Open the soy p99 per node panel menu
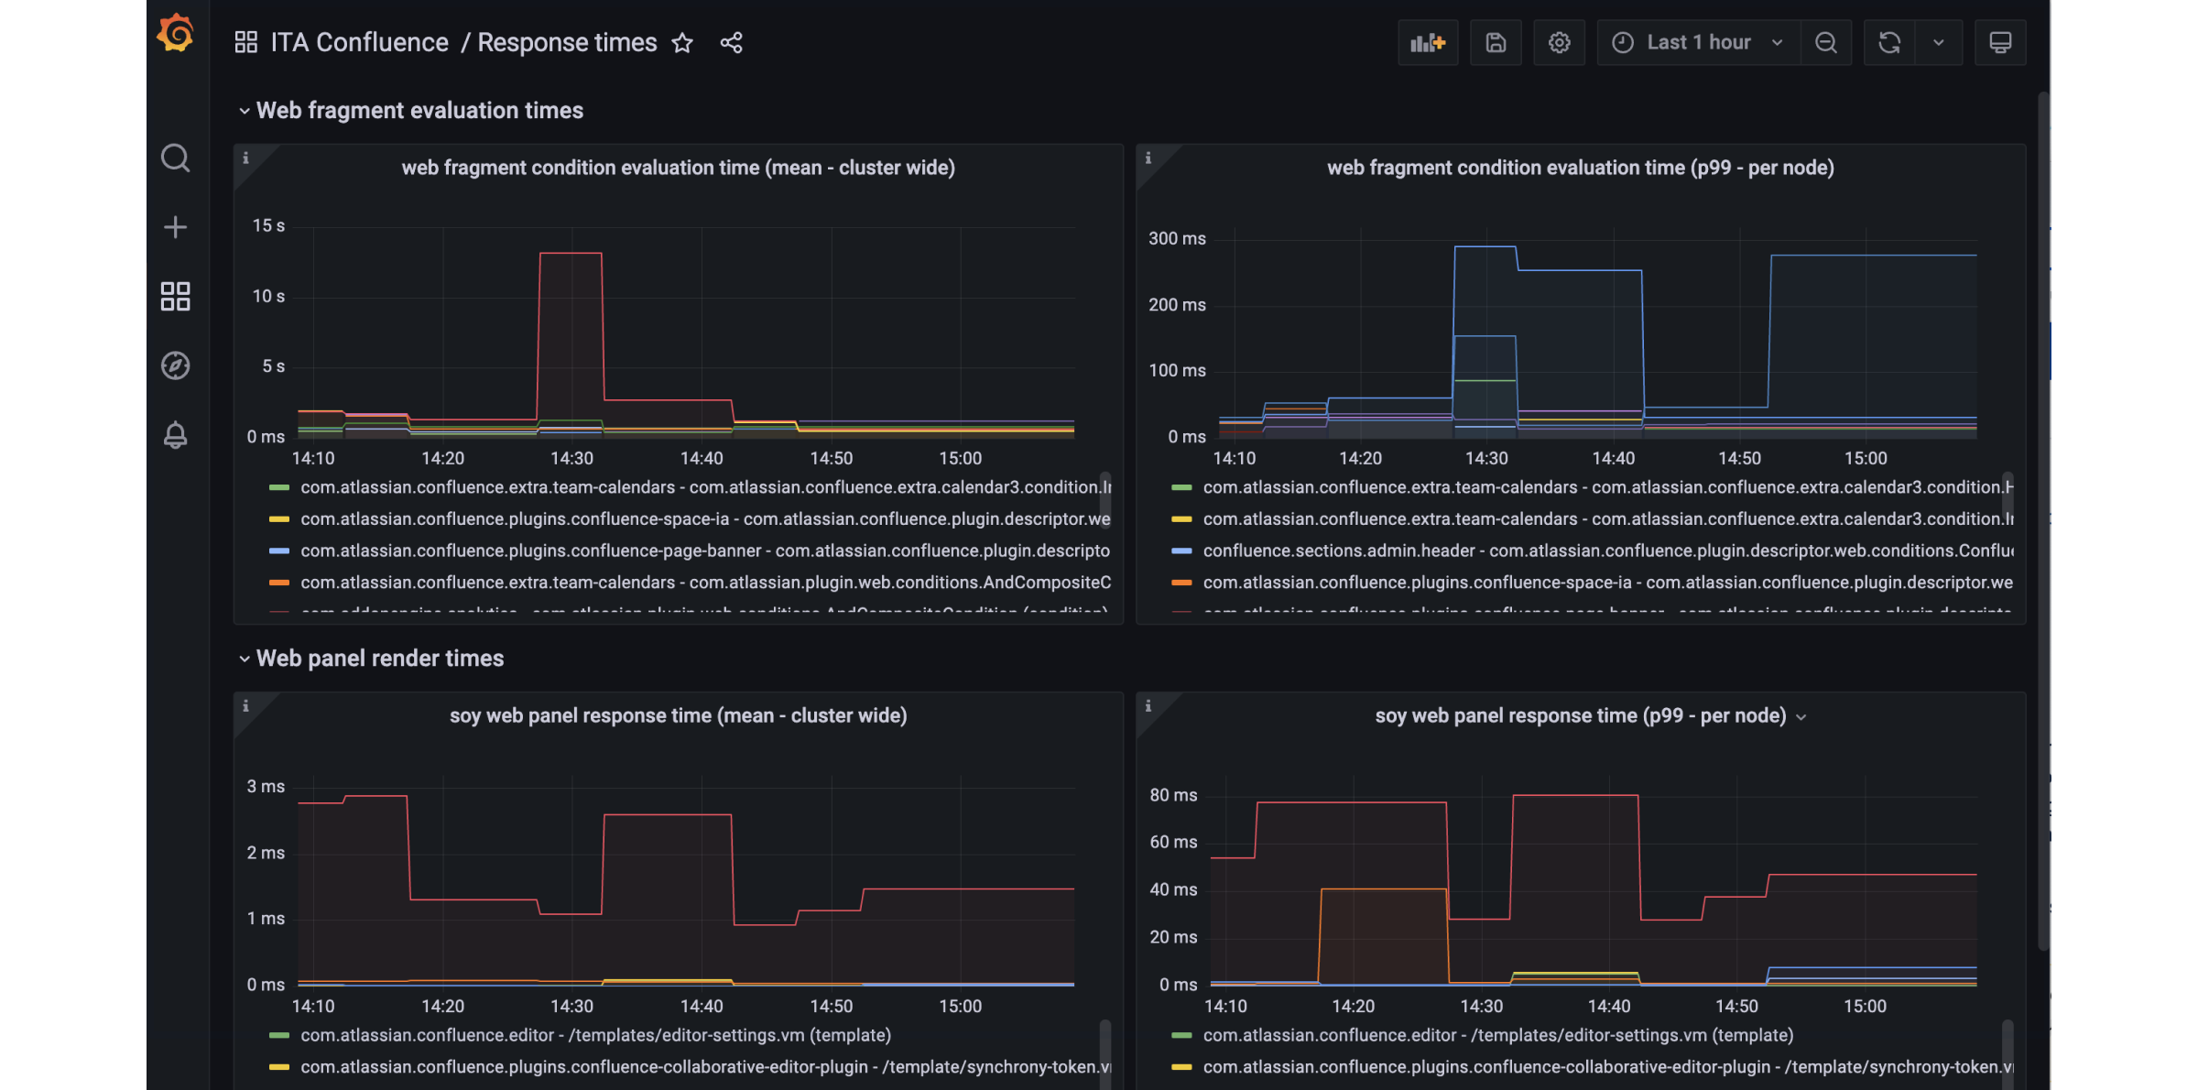Screen dimensions: 2198x1090 [1801, 717]
